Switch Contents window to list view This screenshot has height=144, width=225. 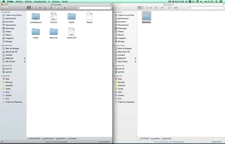coord(33,8)
